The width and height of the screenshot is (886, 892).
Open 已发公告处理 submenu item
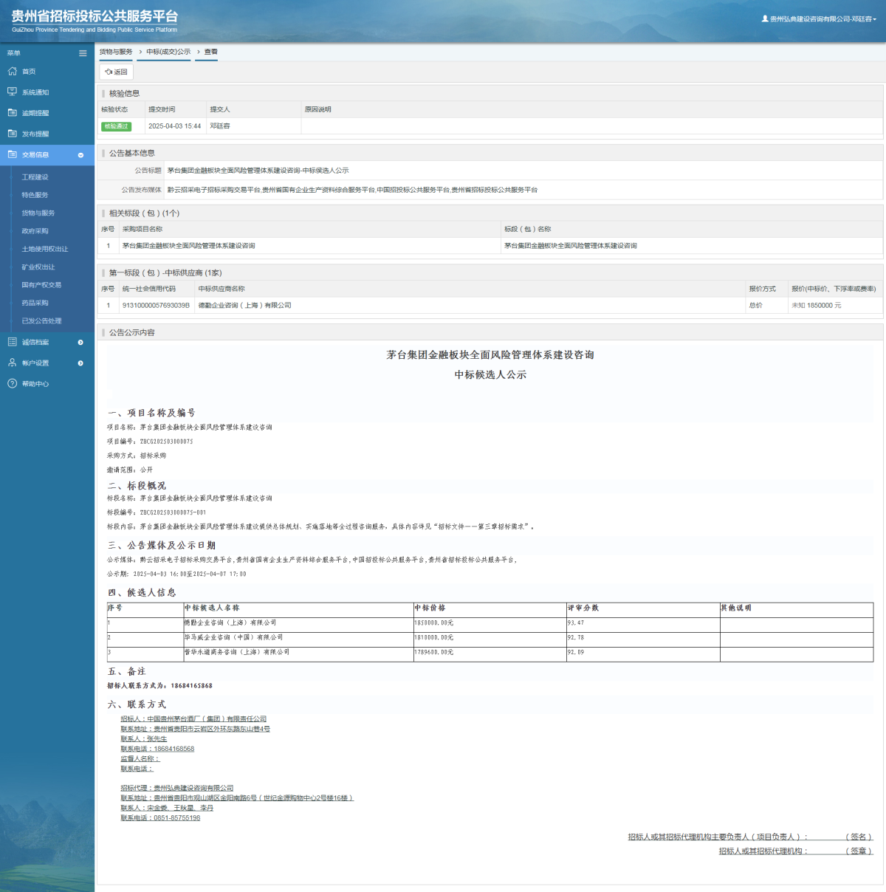[41, 320]
